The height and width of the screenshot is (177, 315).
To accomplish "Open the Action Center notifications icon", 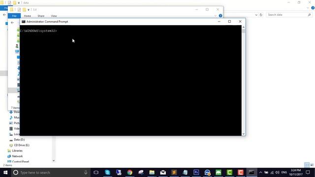I will pos(308,173).
